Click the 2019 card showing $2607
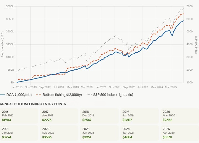199x143 pixels. [x=139, y=116]
